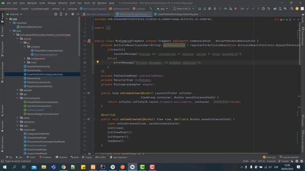Click the red Stop button in toolbar
Viewport: 305px width, 171px height.
click(x=235, y=9)
